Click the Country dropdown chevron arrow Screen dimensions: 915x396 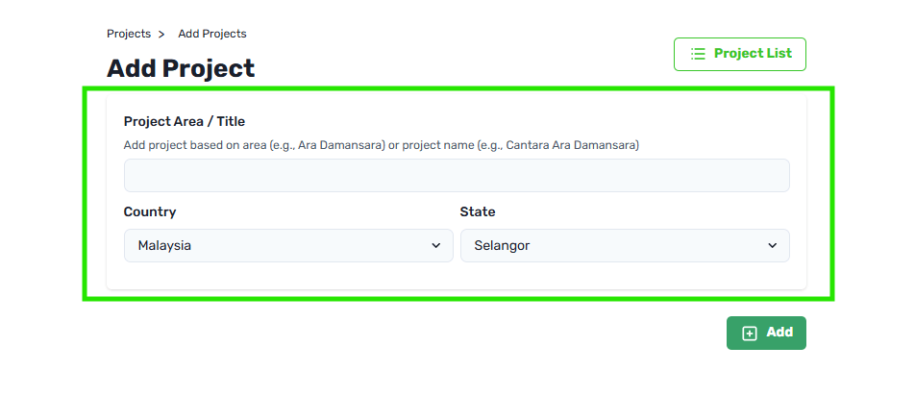pyautogui.click(x=436, y=245)
